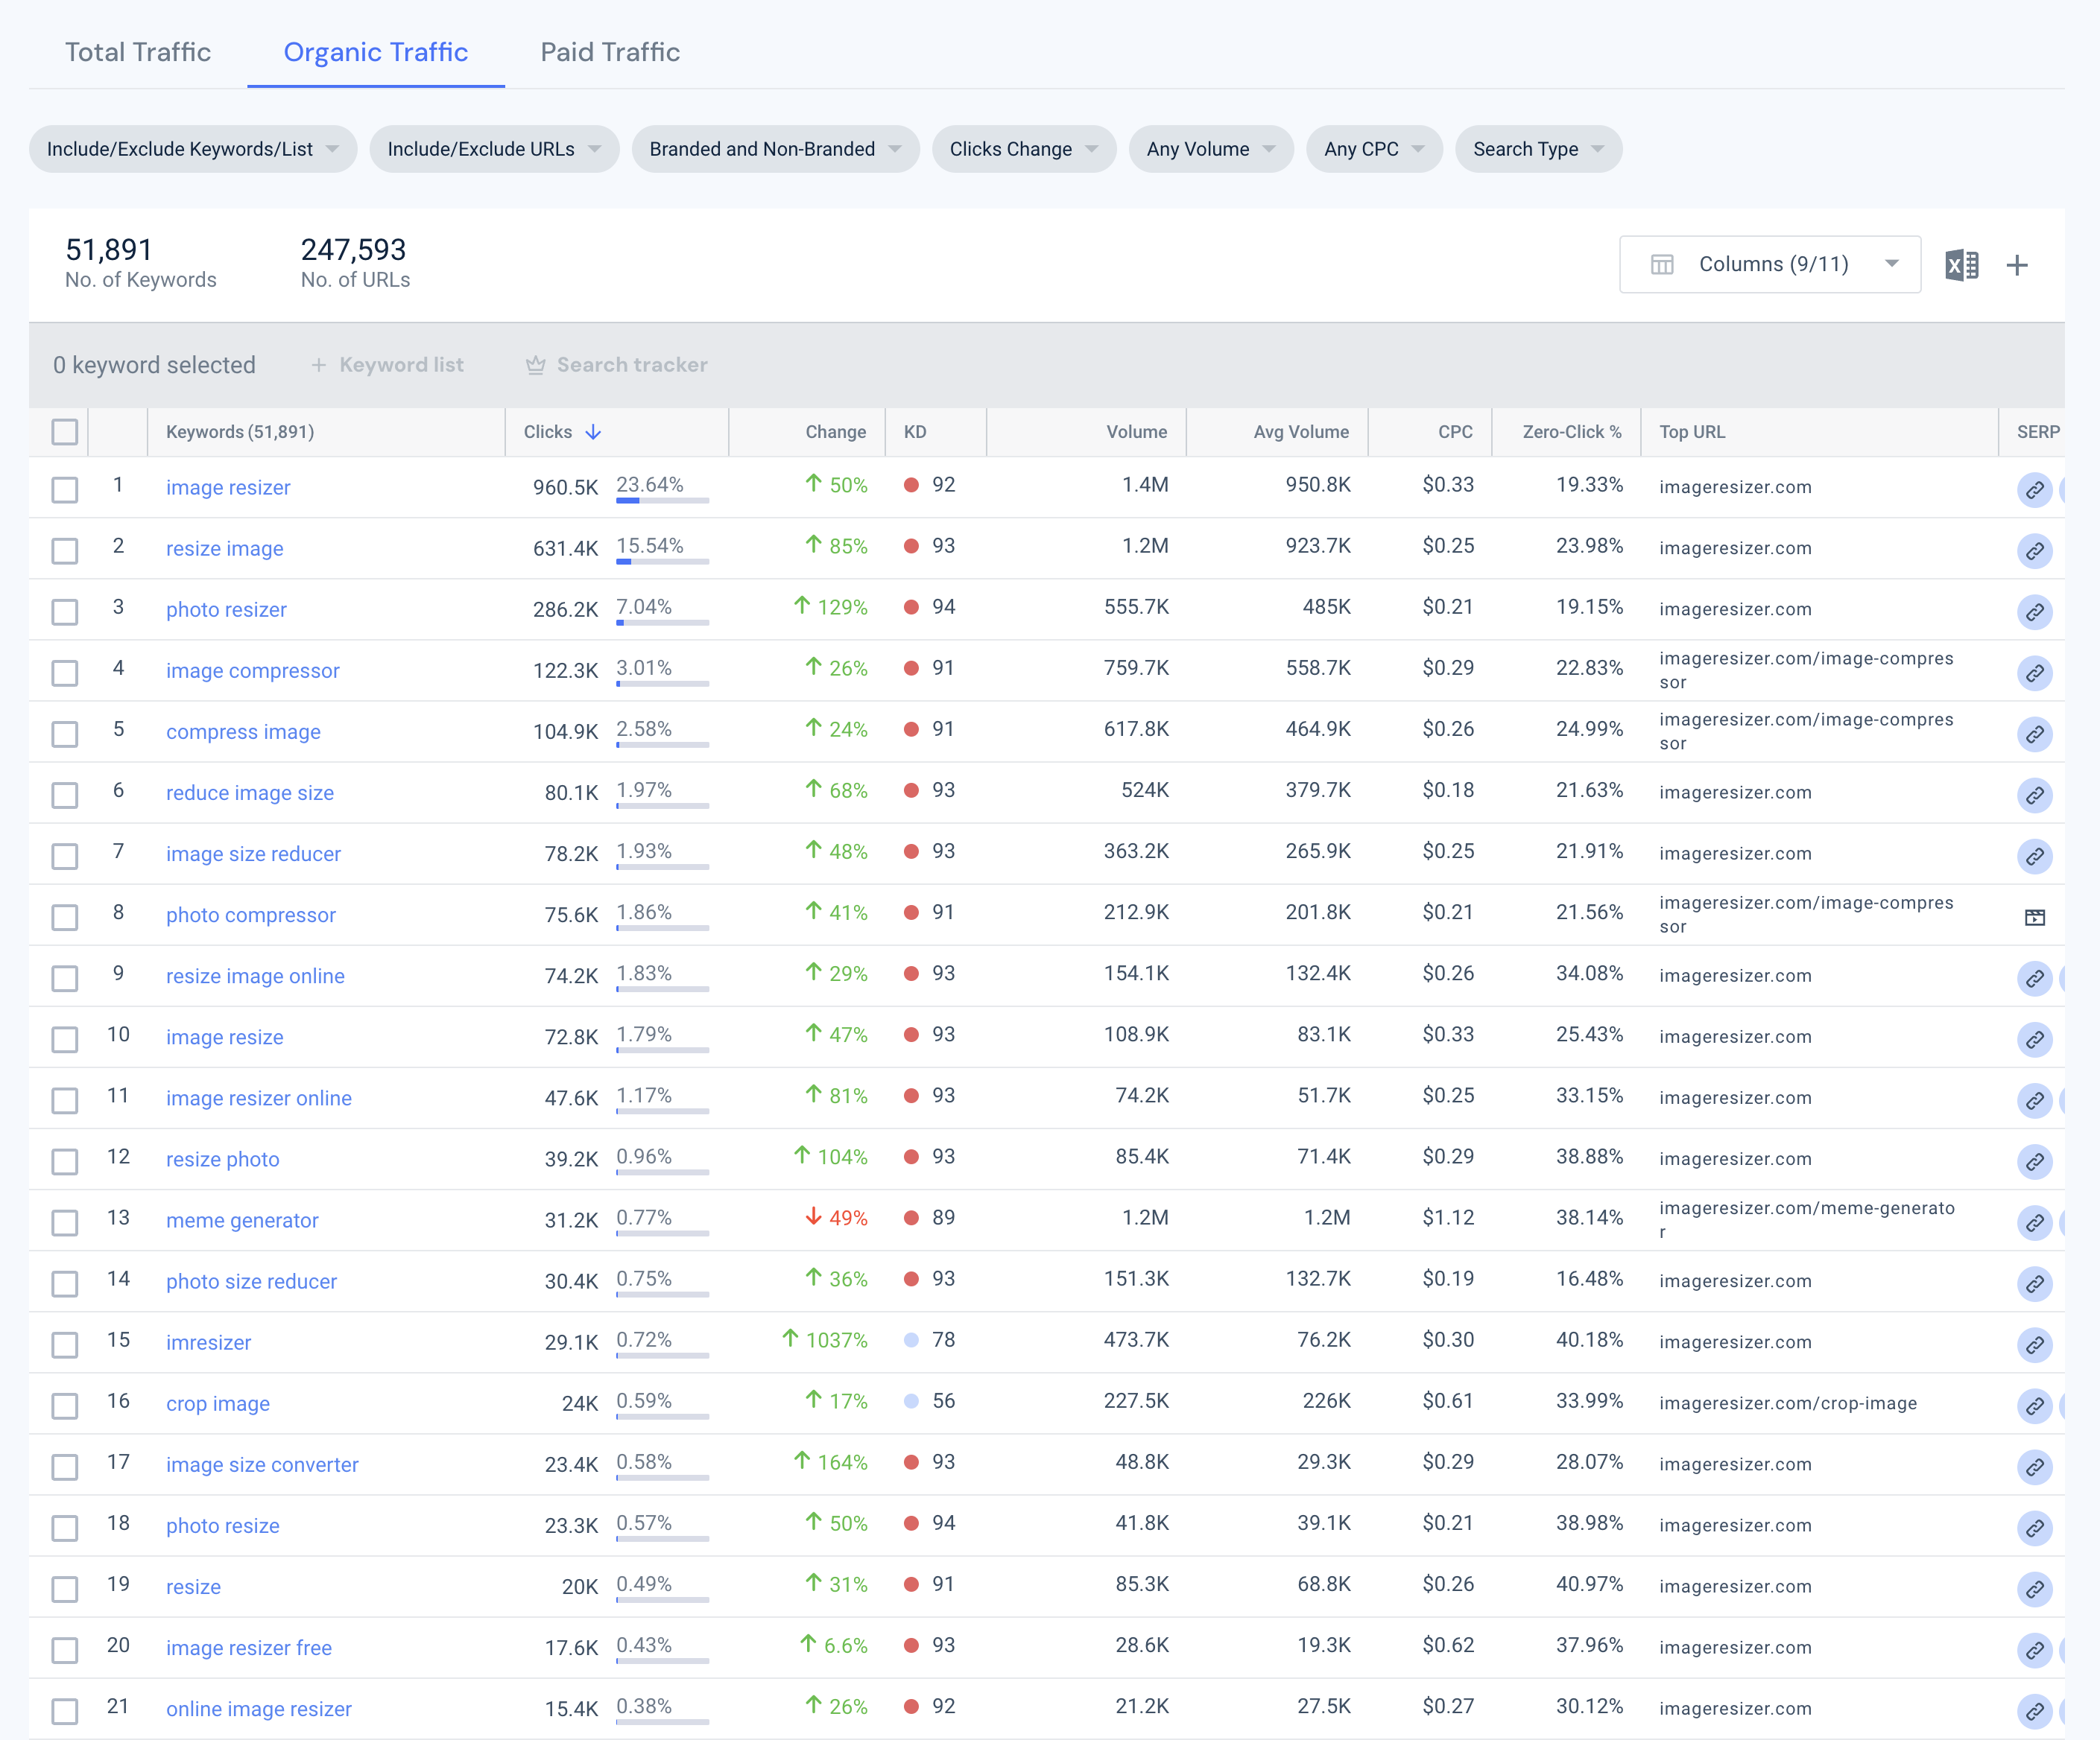Open Include/Exclude URLs filter dropdown
Viewport: 2100px width, 1740px height.
[494, 149]
